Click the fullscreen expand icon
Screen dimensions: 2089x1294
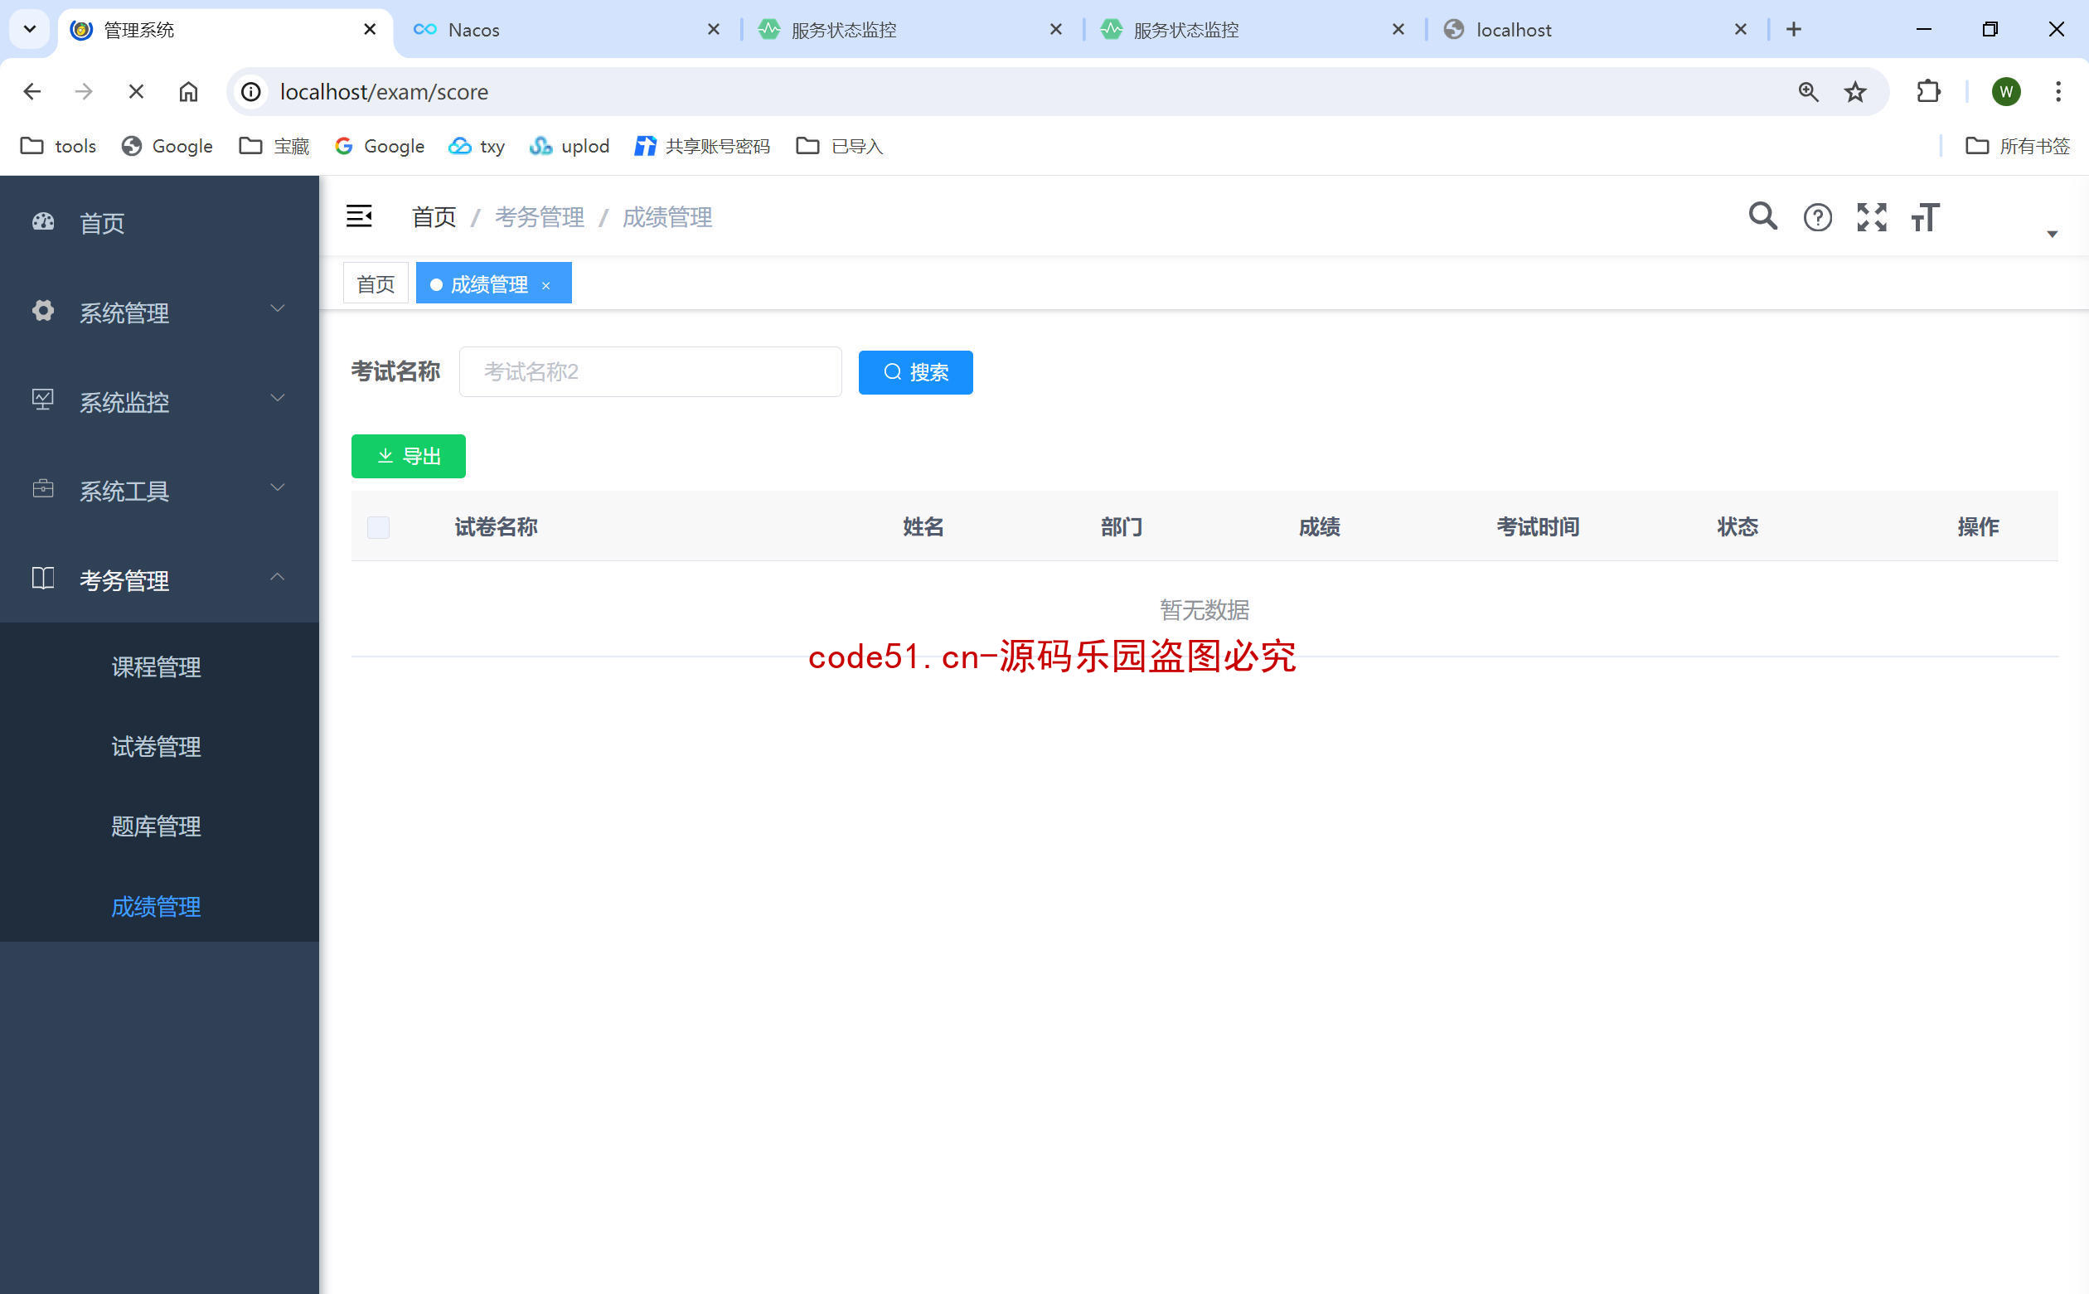(1871, 218)
